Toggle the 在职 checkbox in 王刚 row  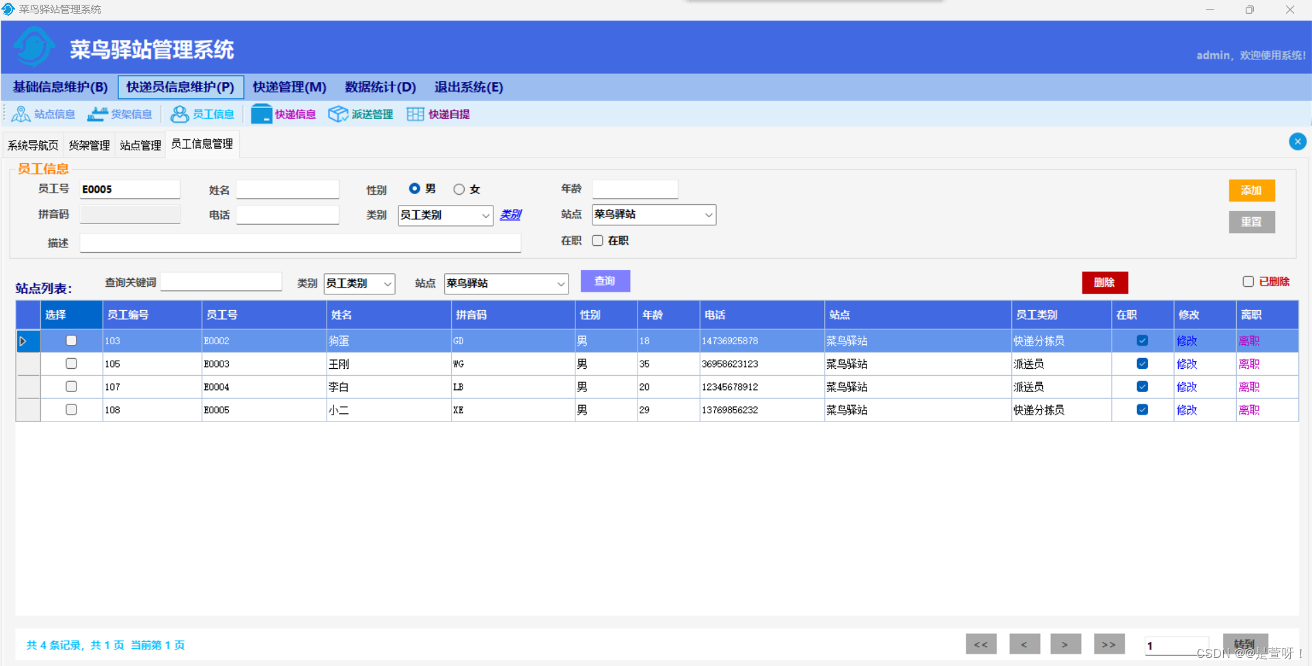pos(1142,363)
